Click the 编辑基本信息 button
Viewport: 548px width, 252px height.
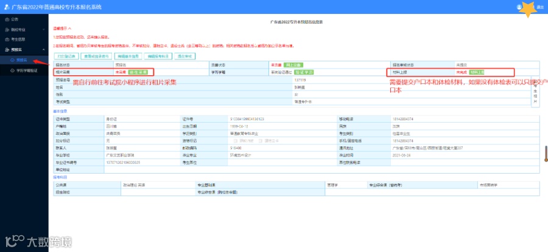(x=128, y=56)
